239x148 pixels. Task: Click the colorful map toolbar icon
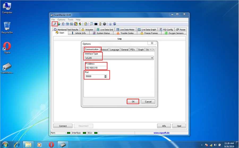click(x=76, y=24)
